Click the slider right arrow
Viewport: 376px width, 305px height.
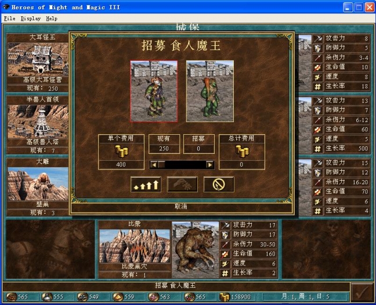click(x=210, y=165)
